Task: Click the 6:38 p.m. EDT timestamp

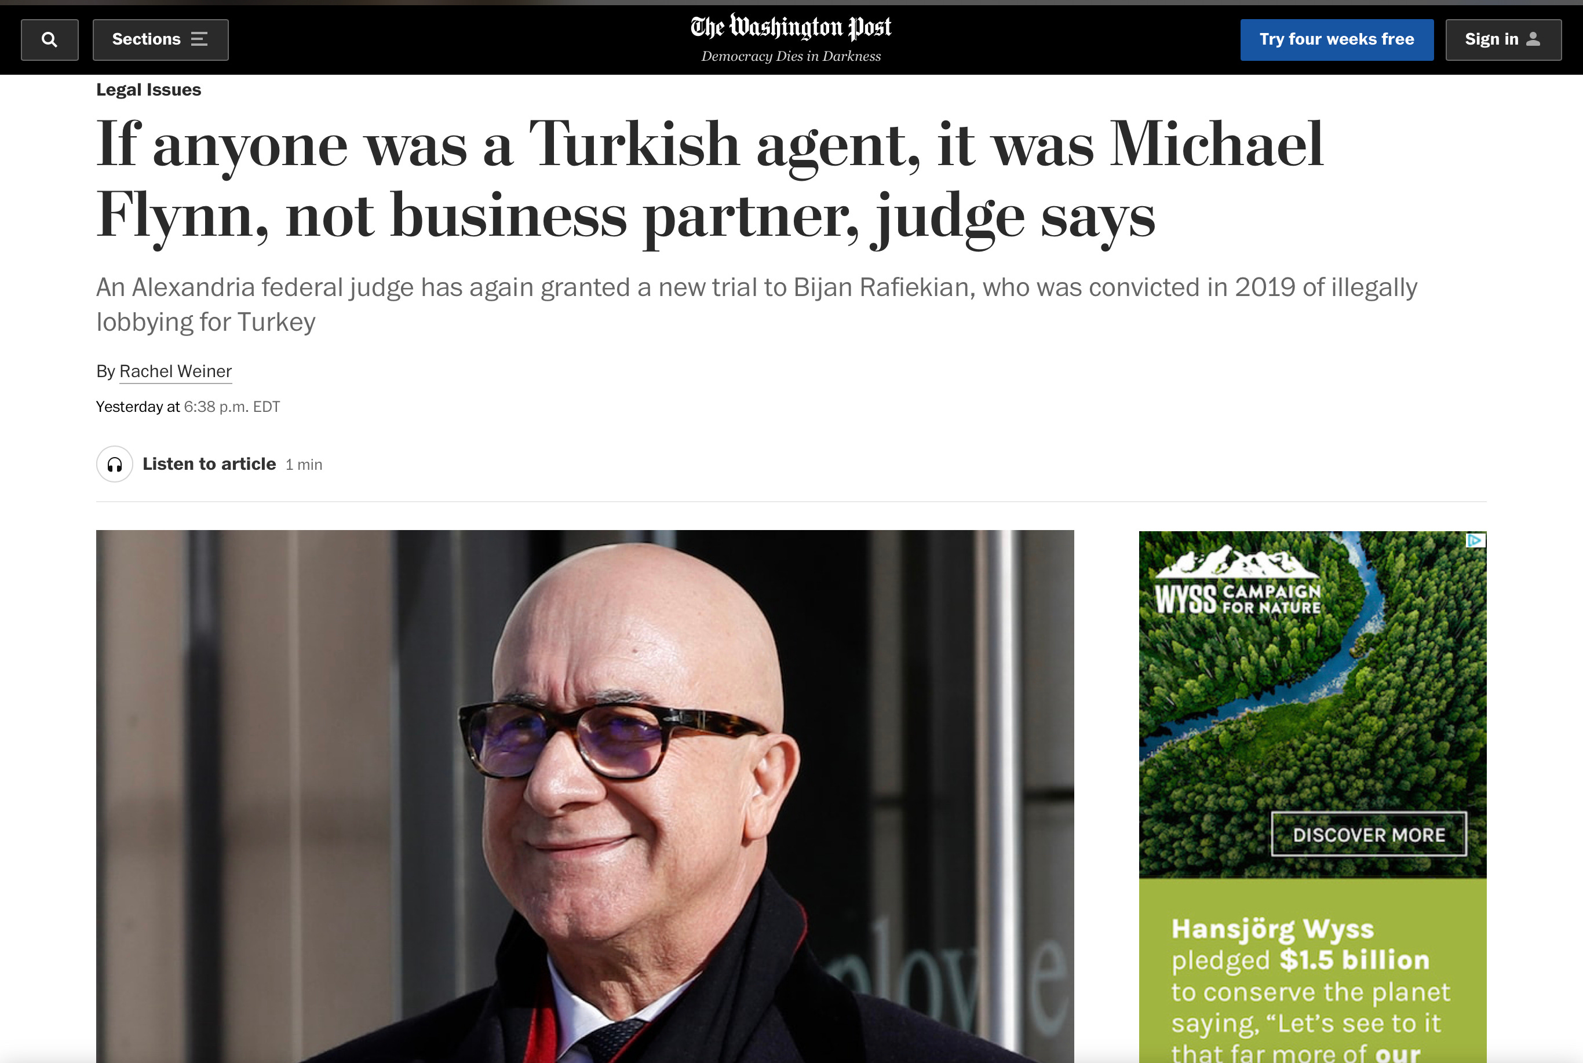Action: [232, 407]
